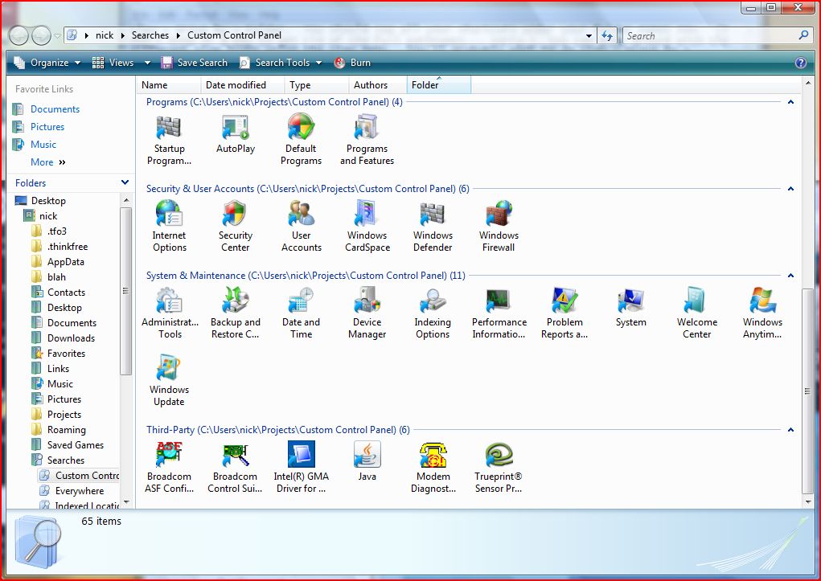Select Windows CardSpace icon
The height and width of the screenshot is (581, 821).
[367, 227]
